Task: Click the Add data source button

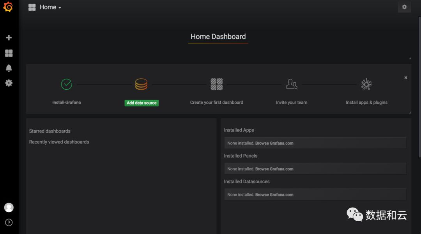Action: click(142, 103)
